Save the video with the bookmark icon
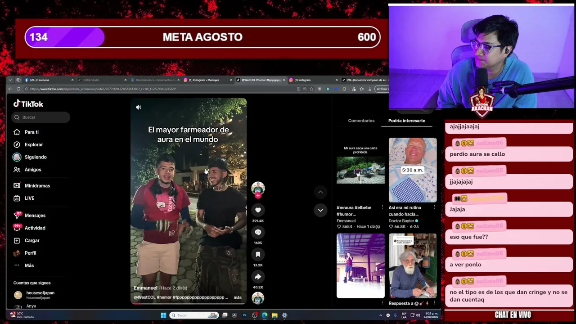The image size is (576, 324). pos(258,254)
